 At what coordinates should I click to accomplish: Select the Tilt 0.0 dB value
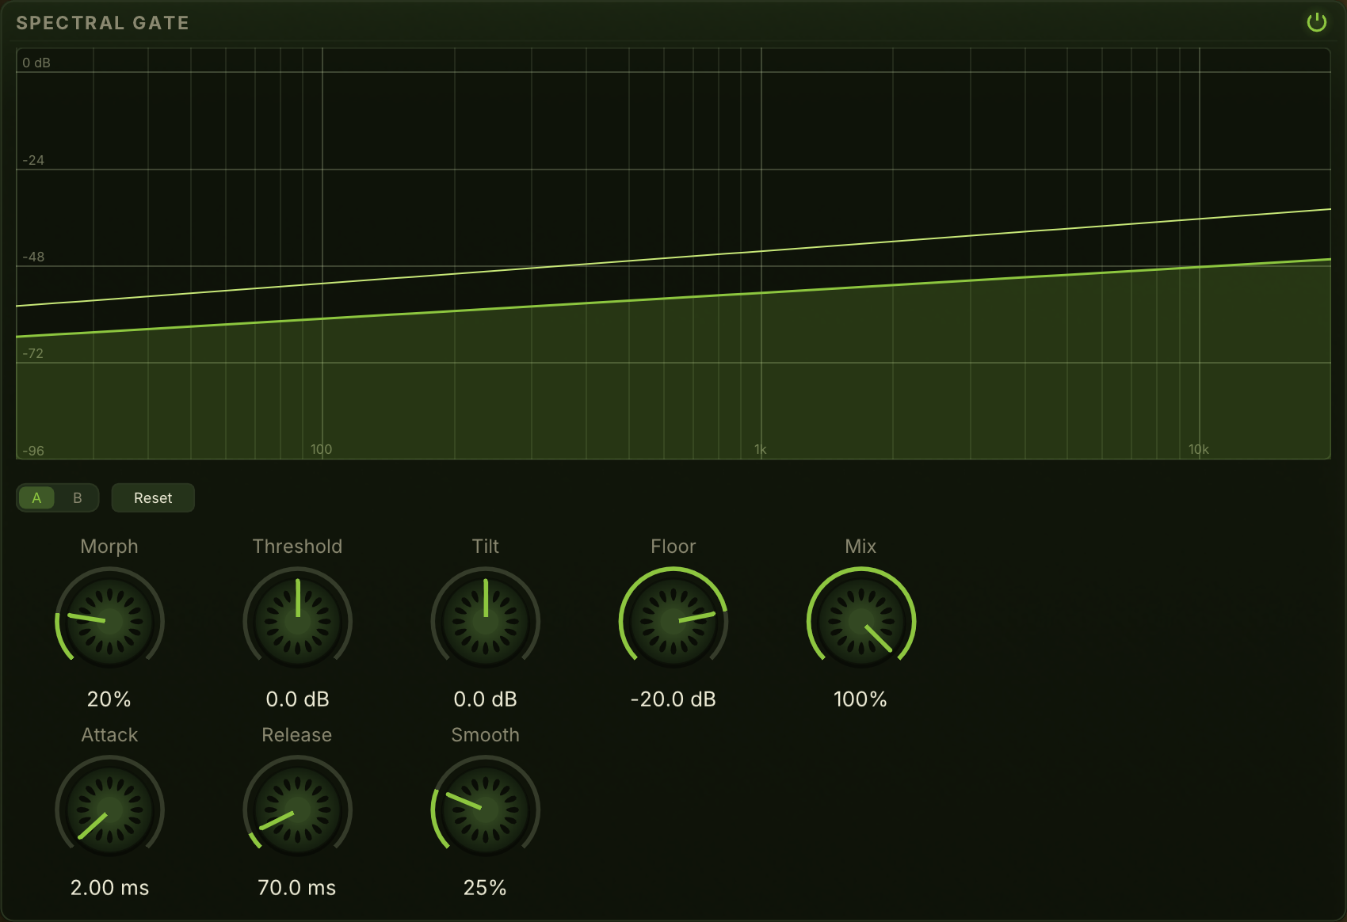(x=485, y=699)
